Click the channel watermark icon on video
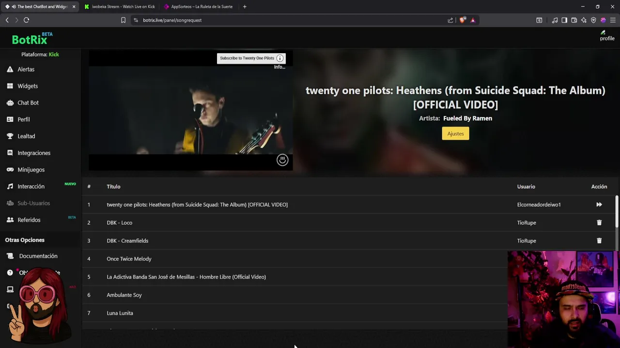 click(x=282, y=160)
